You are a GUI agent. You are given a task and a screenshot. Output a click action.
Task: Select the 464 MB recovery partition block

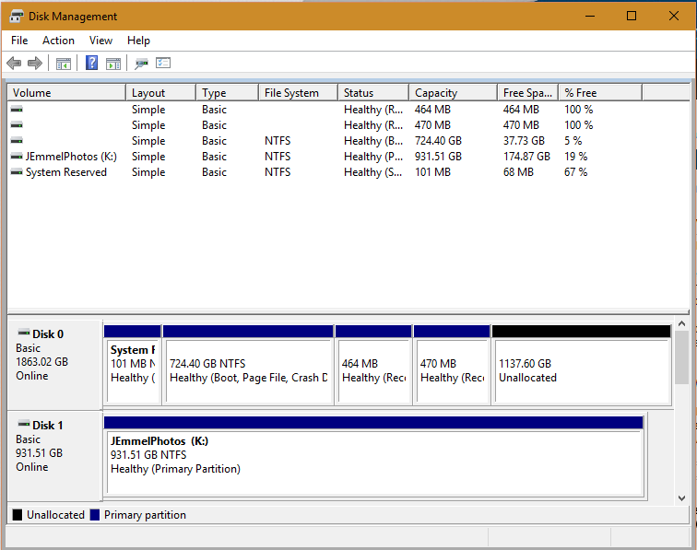click(x=373, y=365)
